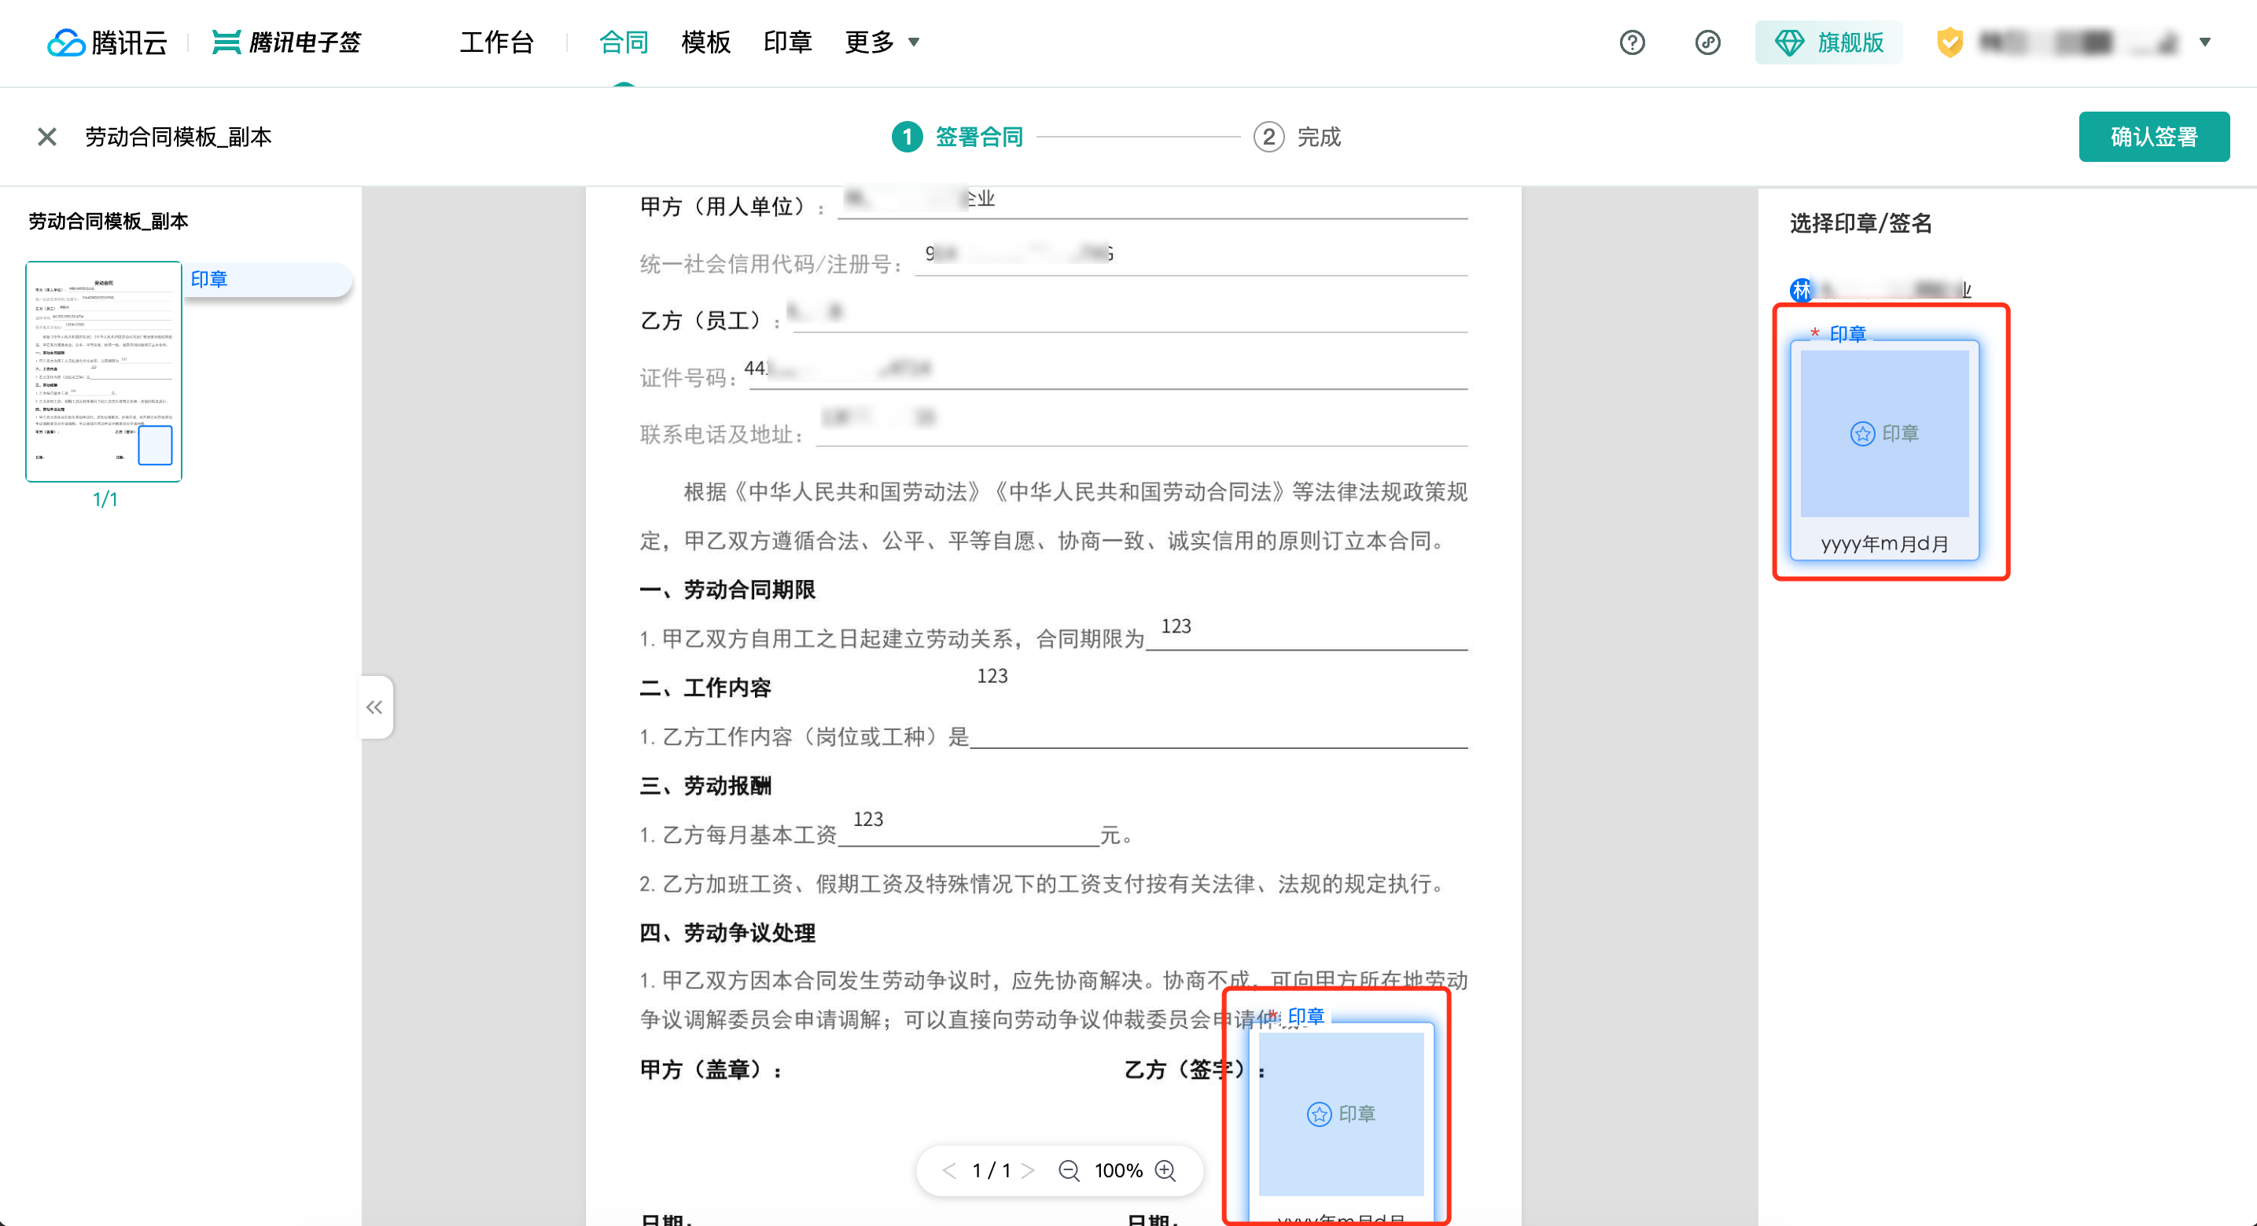Click the 印章 stamp placeholder in right panel

point(1886,434)
